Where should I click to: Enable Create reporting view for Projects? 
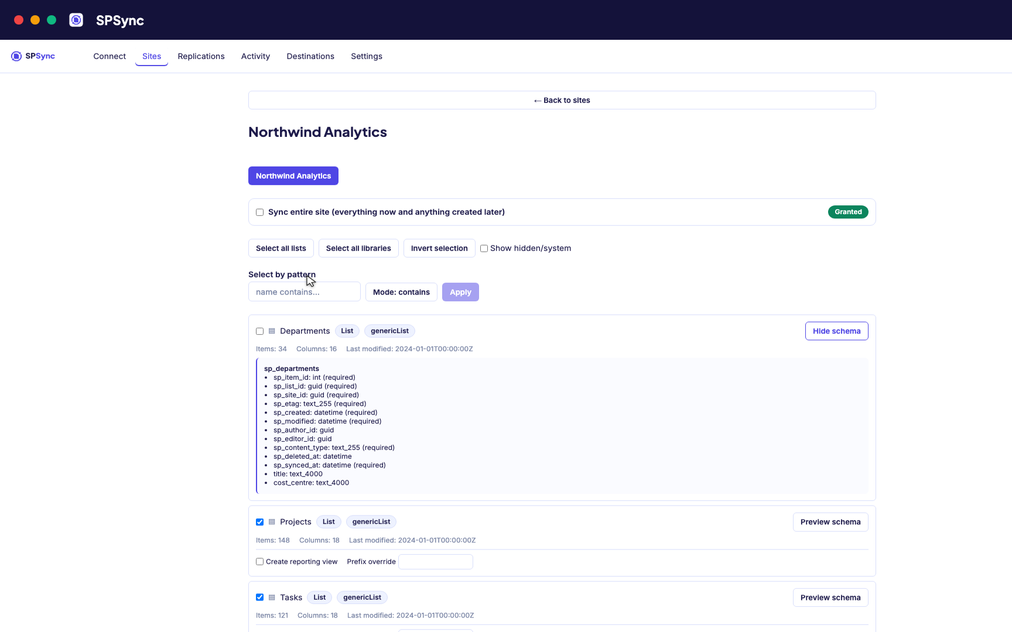260,562
